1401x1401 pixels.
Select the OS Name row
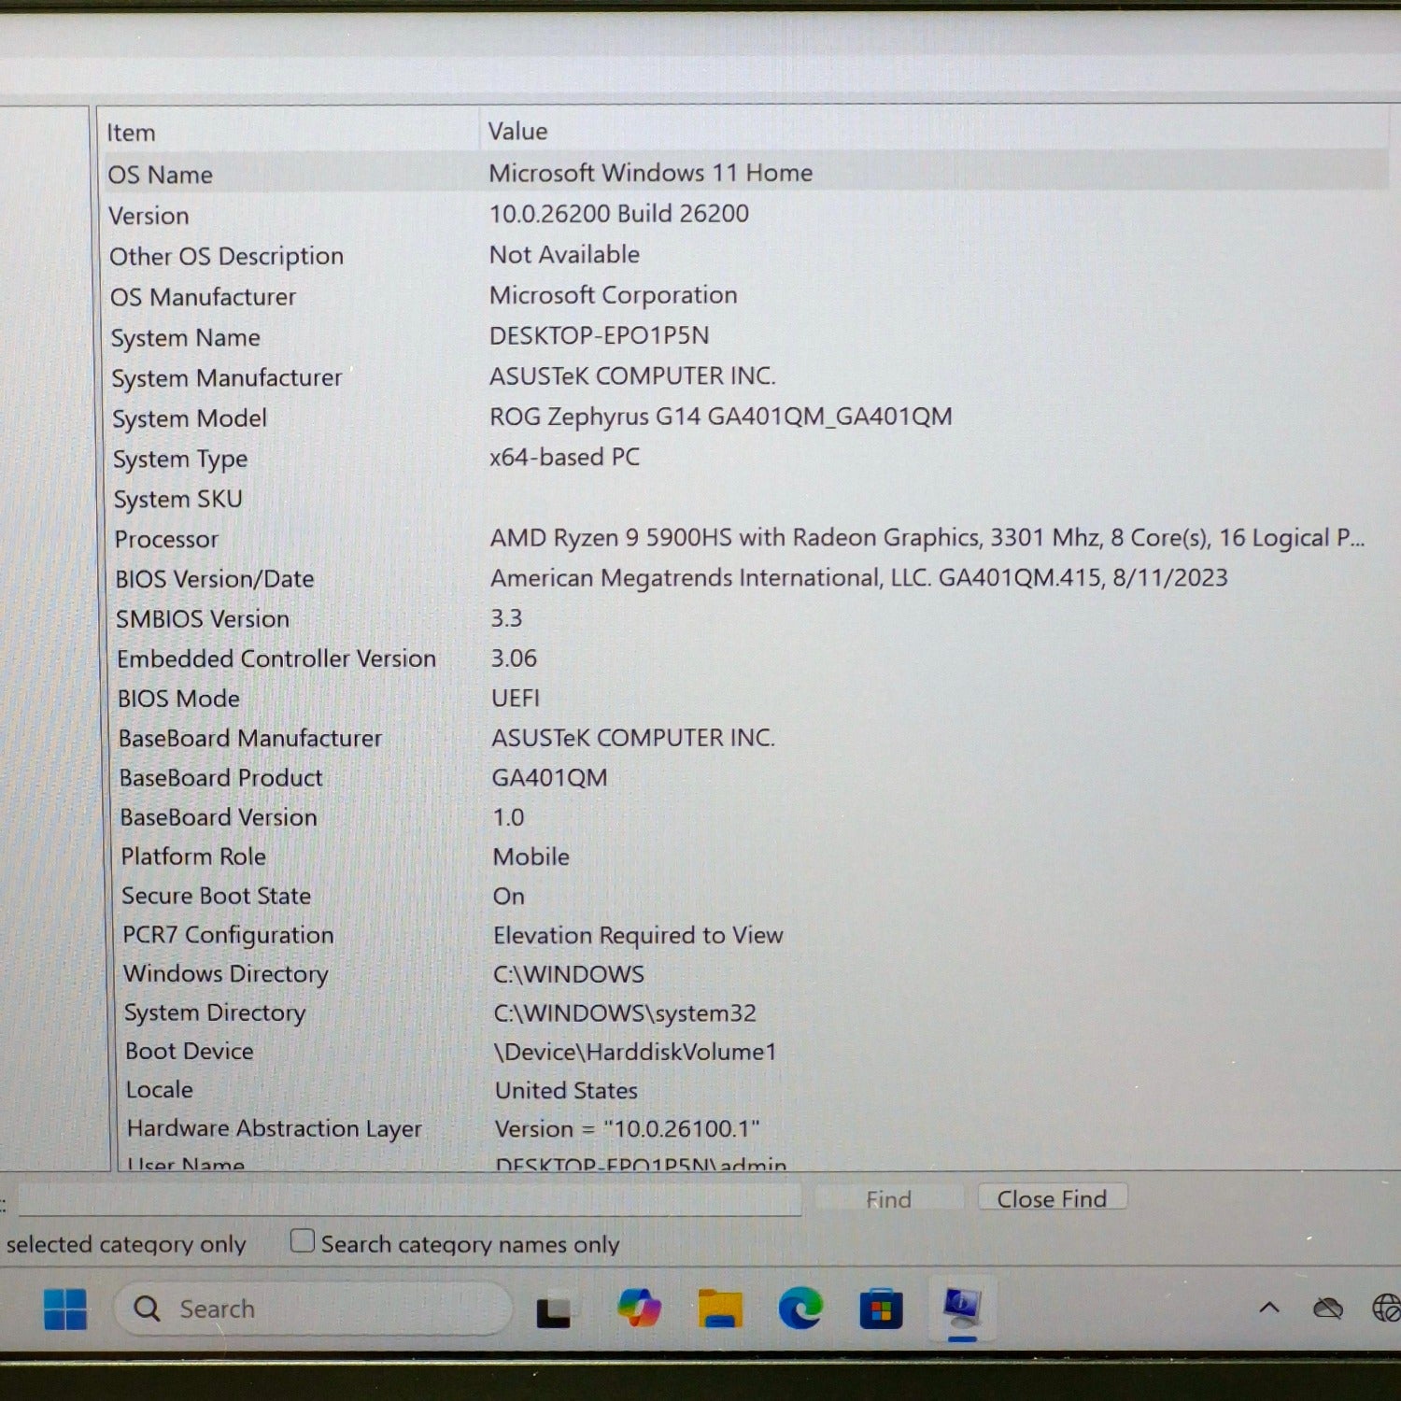click(x=161, y=175)
